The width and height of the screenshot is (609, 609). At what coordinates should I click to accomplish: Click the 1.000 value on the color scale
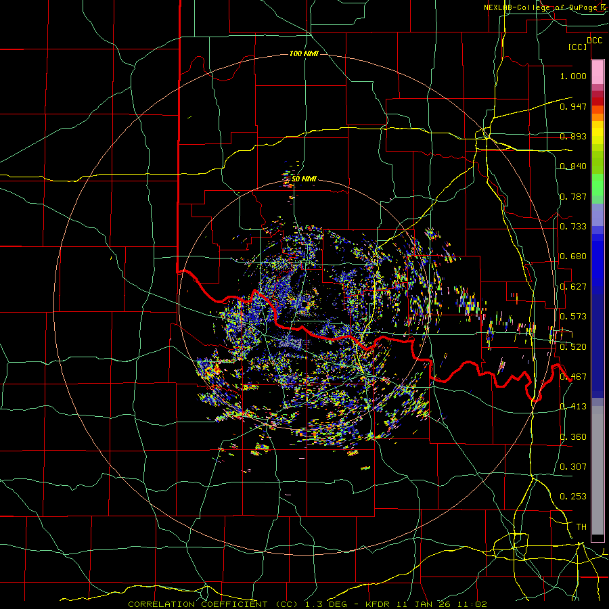(x=573, y=76)
